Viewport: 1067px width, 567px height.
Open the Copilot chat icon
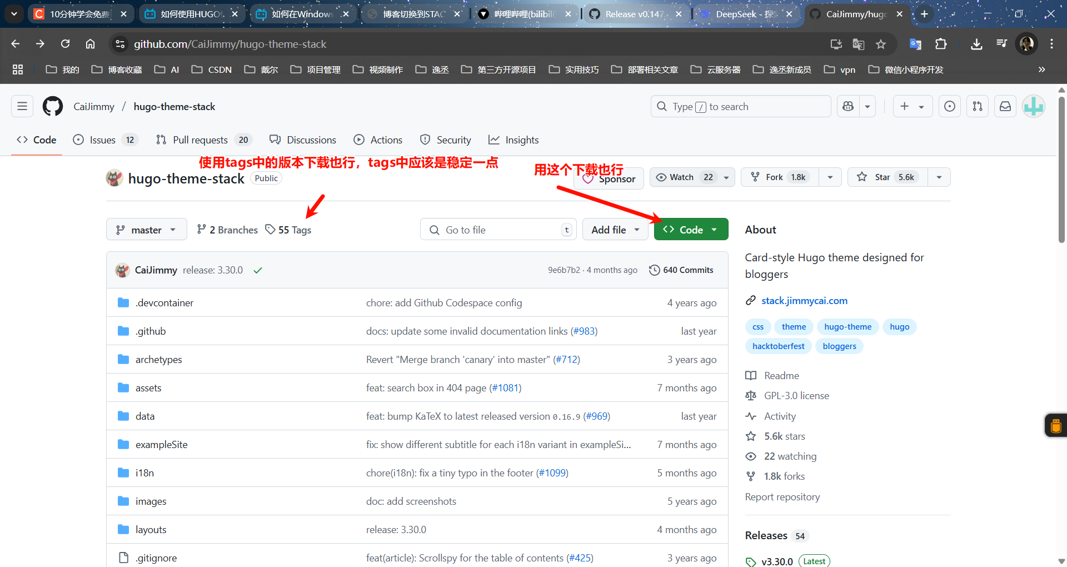point(848,106)
